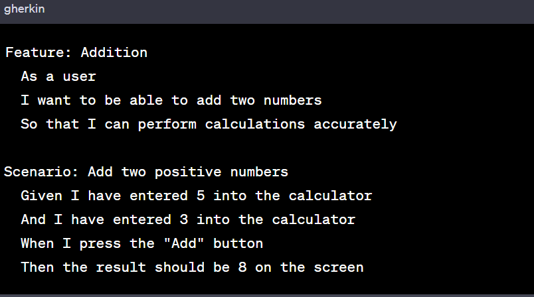Click the number 8 in the Then step
534x297 pixels.
242,267
